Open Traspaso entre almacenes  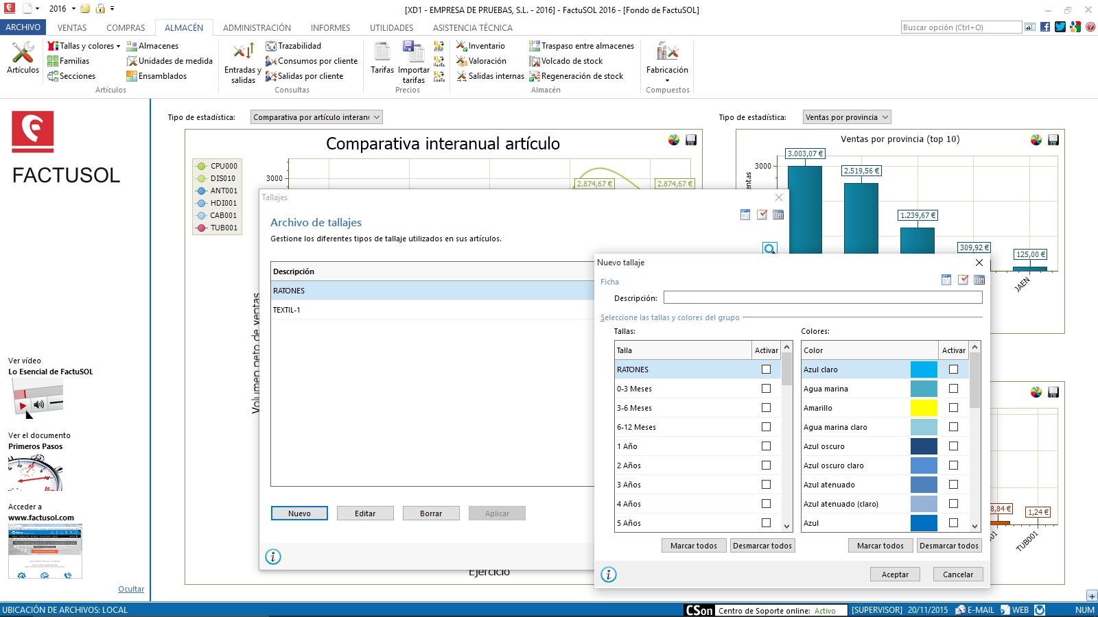581,46
